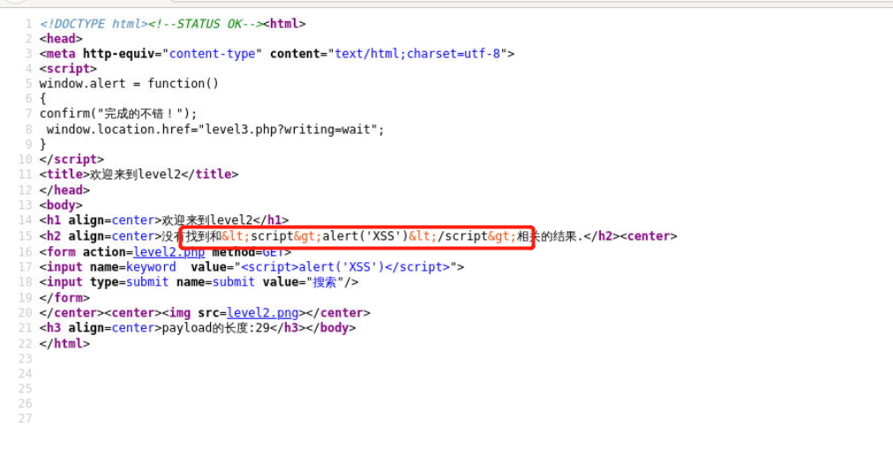Select the content-type attribute value

pyautogui.click(x=213, y=54)
